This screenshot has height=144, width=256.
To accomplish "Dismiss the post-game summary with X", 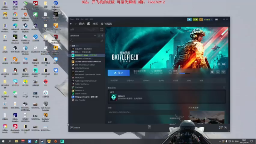I will coord(224,88).
